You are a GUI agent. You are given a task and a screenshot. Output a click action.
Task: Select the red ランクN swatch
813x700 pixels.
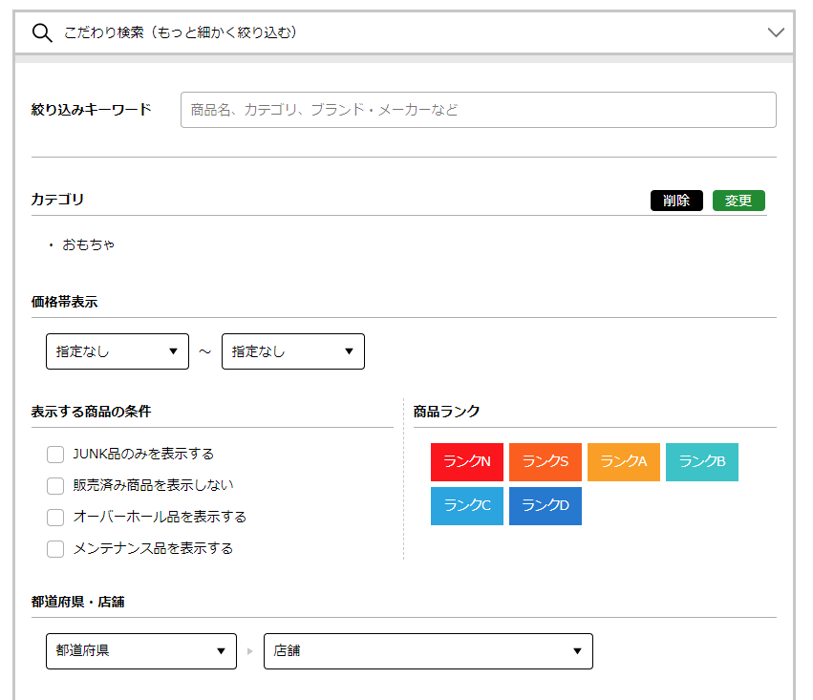point(467,462)
